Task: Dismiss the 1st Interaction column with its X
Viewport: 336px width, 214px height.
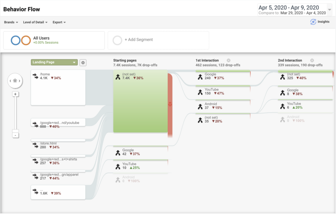Action: (x=229, y=60)
